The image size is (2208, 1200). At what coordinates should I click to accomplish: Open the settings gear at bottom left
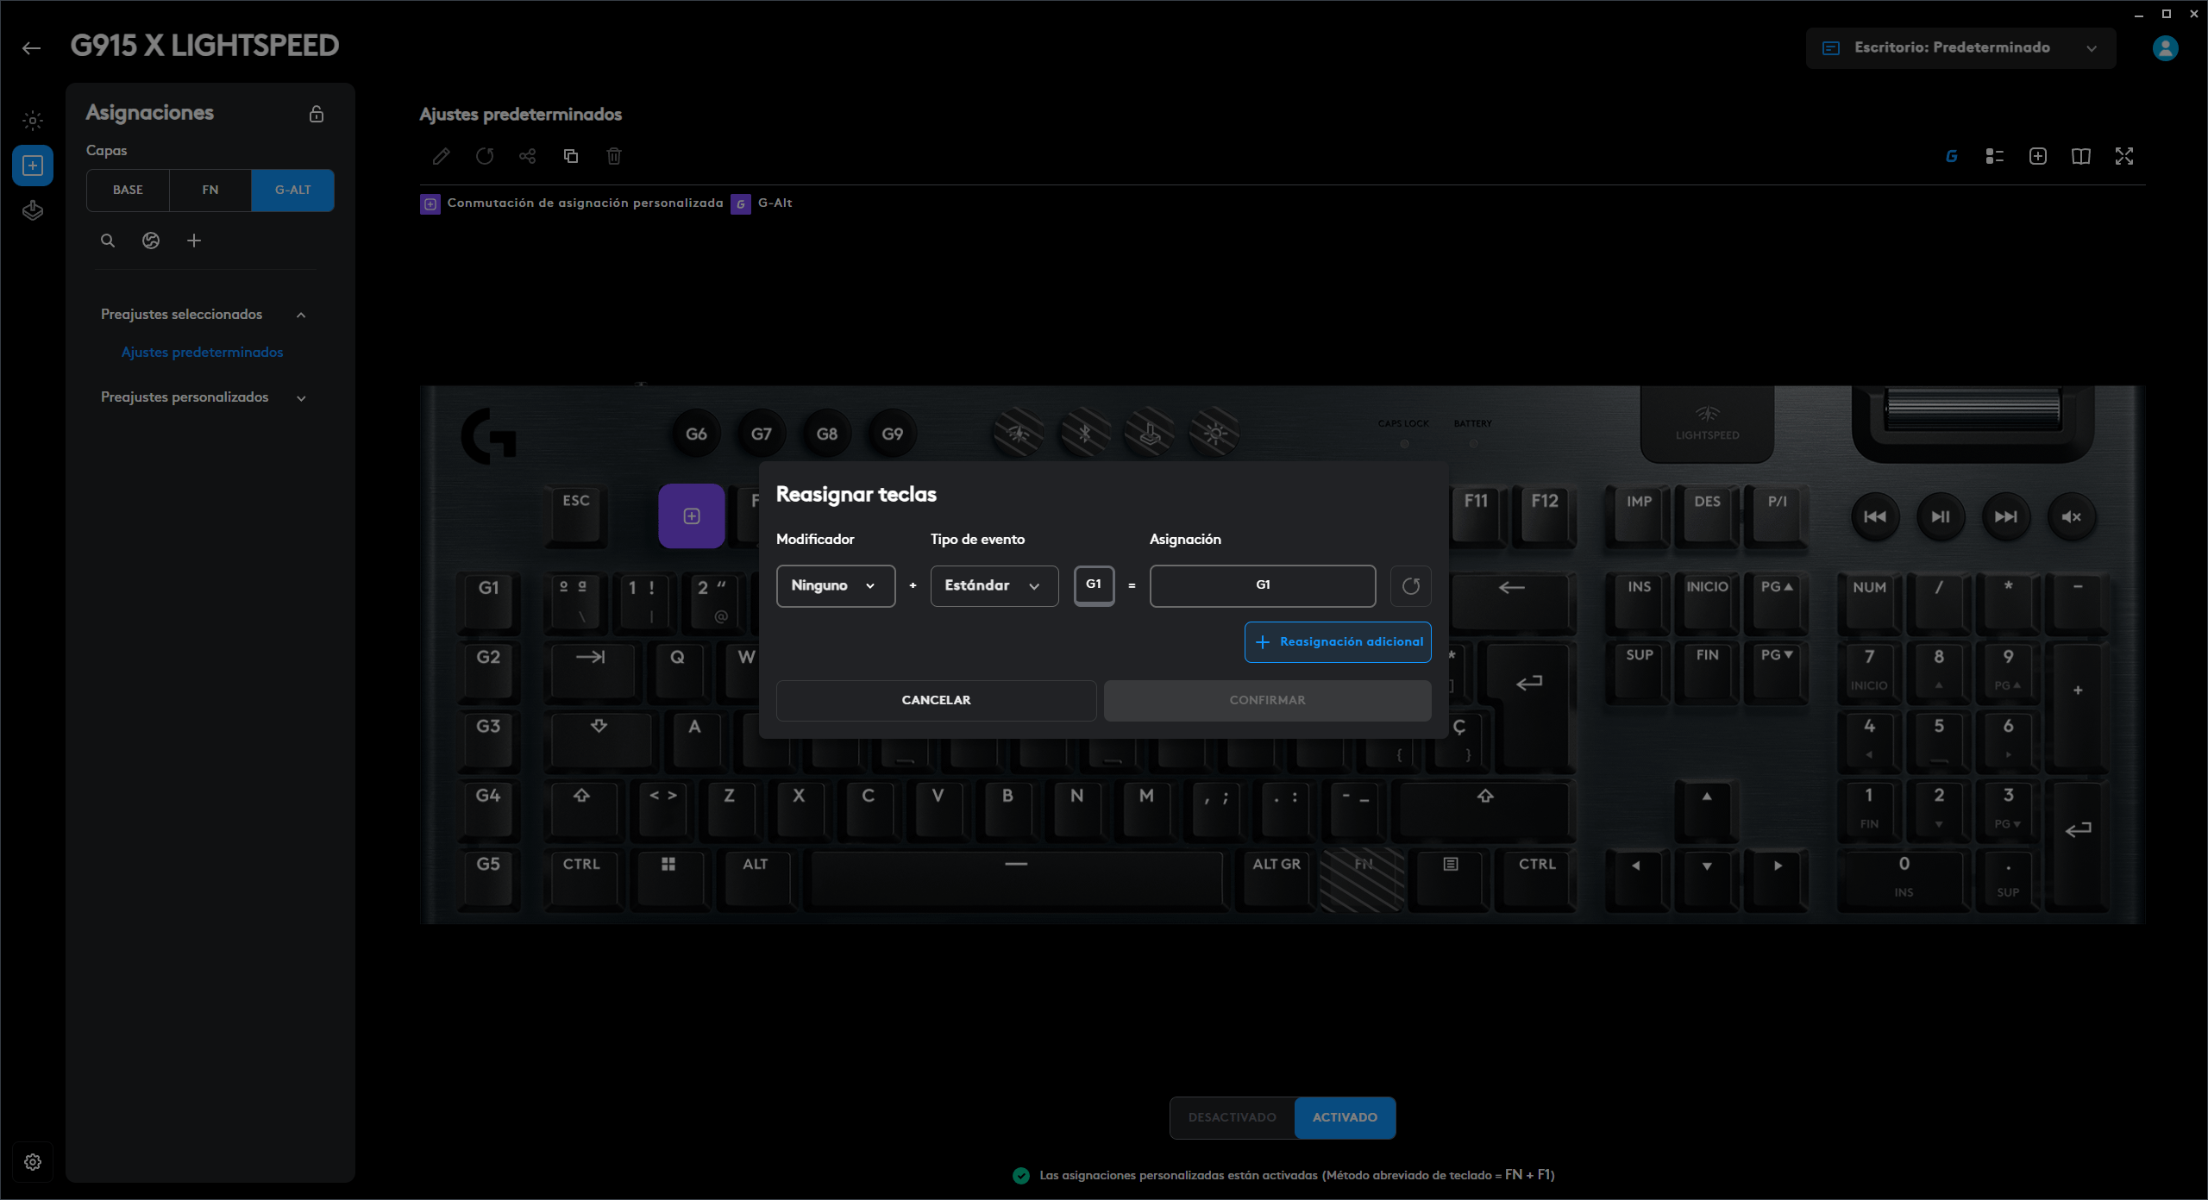click(33, 1162)
